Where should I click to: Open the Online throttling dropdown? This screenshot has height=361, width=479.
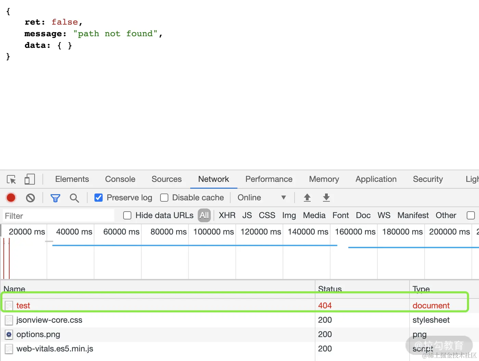point(262,198)
